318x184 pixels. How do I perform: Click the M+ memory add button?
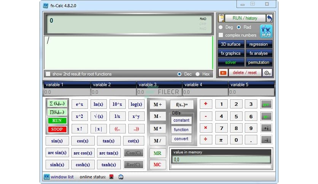tap(157, 105)
